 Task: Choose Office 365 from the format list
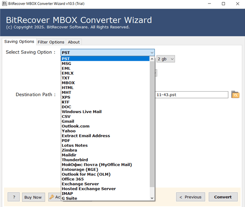(73, 179)
